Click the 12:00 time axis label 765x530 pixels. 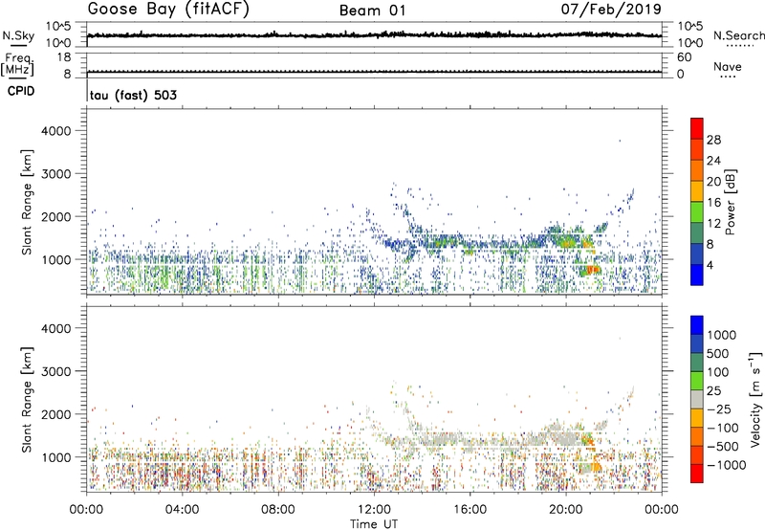(374, 510)
